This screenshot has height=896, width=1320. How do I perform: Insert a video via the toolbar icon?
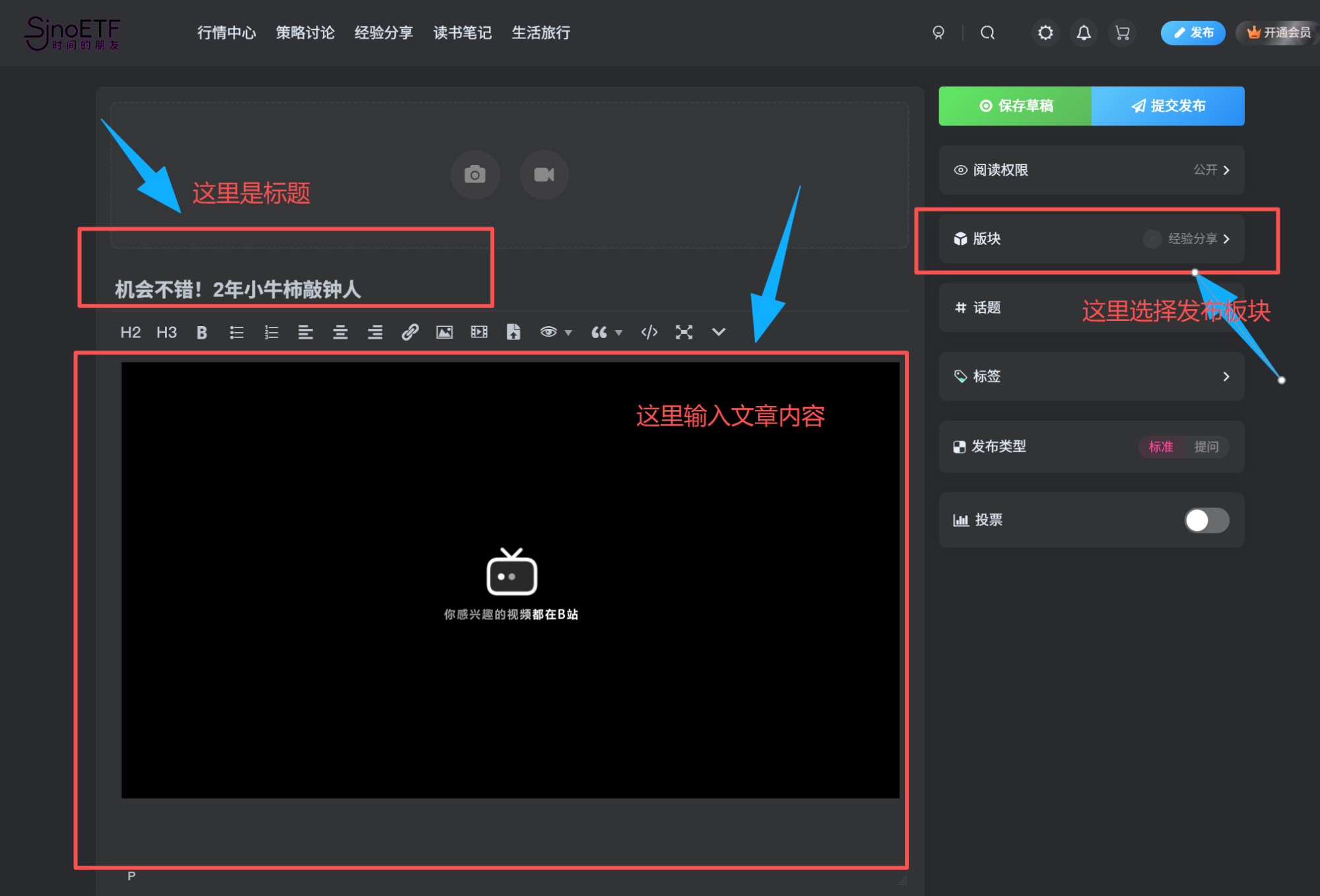(x=478, y=332)
